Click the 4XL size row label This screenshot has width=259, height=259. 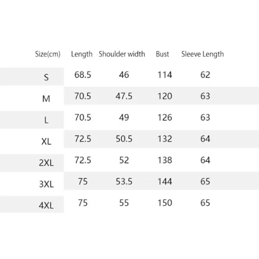pyautogui.click(x=46, y=205)
